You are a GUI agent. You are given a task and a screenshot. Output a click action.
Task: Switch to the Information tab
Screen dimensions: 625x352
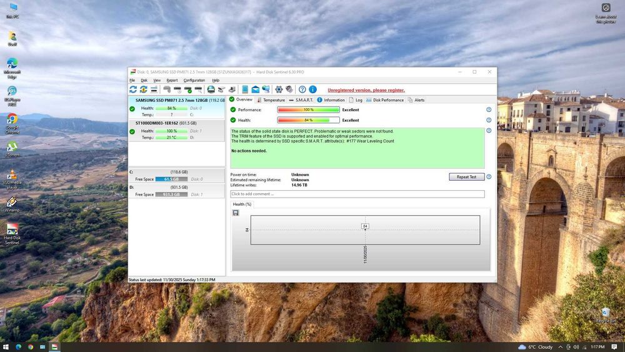[331, 100]
